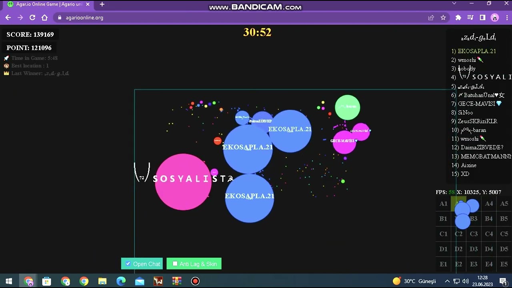The height and width of the screenshot is (288, 512).
Task: Click minimap sector D1
Action: tap(443, 249)
